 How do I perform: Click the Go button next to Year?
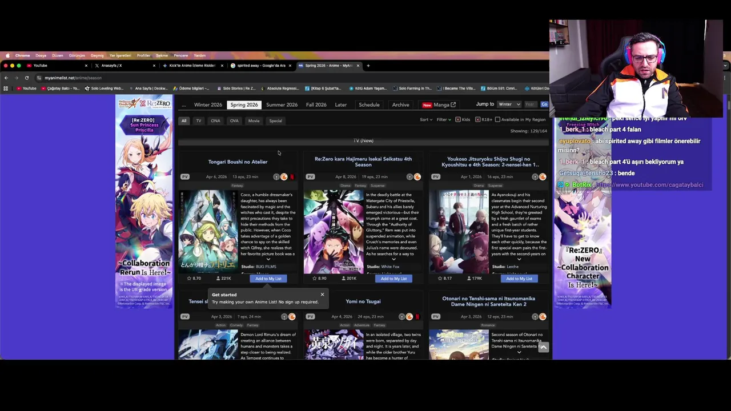tap(544, 104)
